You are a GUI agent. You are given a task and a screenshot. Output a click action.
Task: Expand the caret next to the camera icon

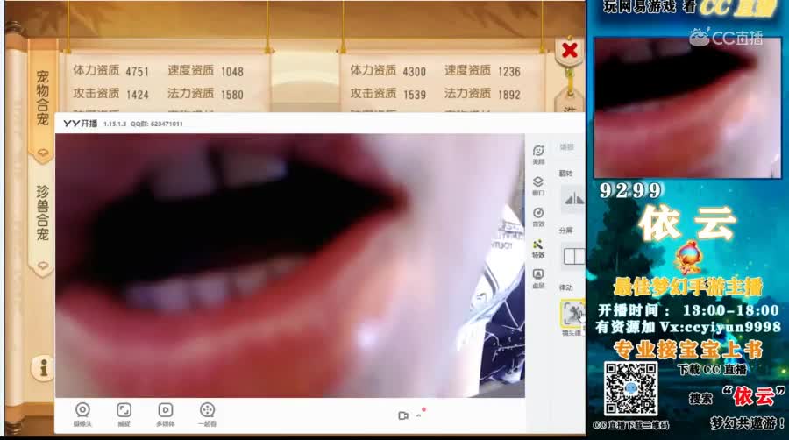pos(419,415)
